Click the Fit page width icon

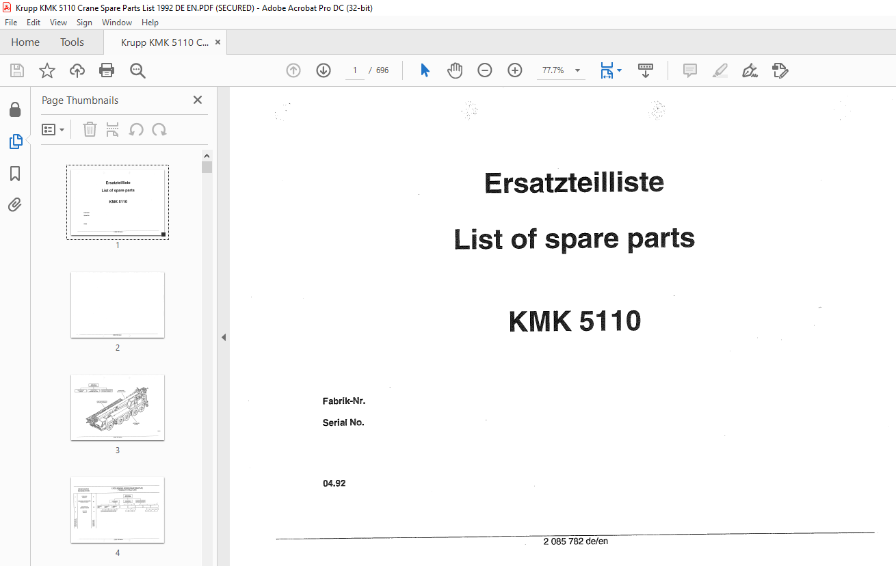(x=607, y=70)
